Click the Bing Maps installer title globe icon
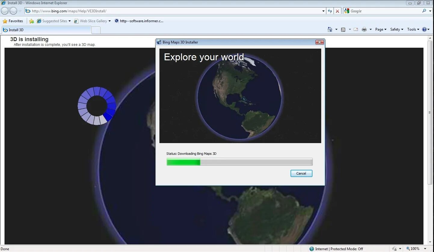 [159, 42]
